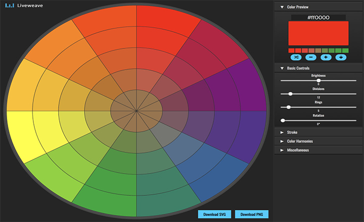Click the Brightness label
364x222 pixels.
(x=318, y=76)
